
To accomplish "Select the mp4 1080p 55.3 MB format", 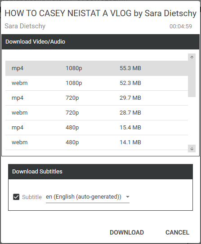I will (97, 68).
